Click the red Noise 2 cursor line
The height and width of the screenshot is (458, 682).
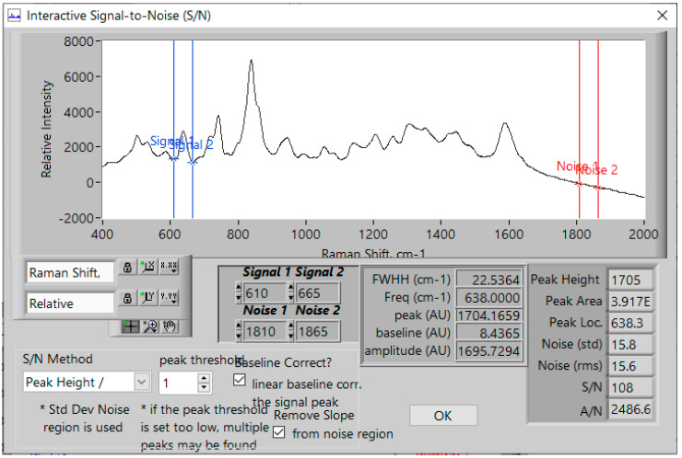pos(598,110)
